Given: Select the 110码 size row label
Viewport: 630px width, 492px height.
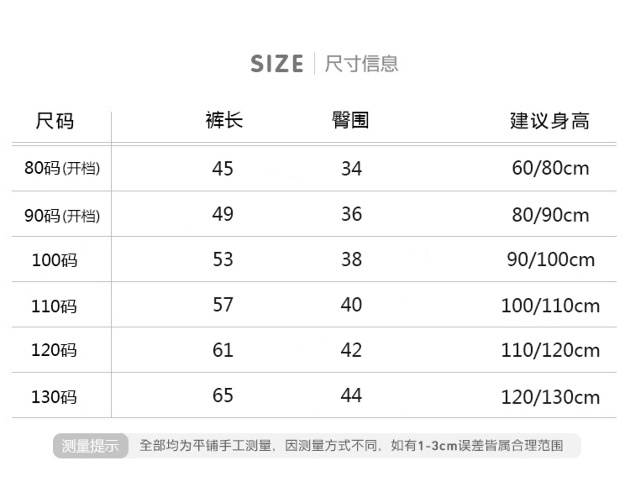Looking at the screenshot, I should point(54,306).
